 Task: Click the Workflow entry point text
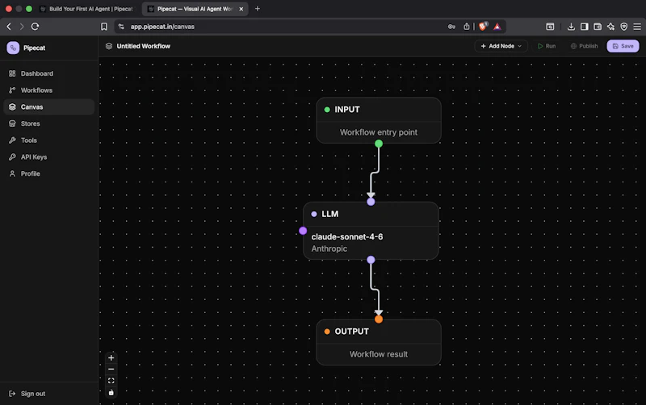[x=379, y=132]
